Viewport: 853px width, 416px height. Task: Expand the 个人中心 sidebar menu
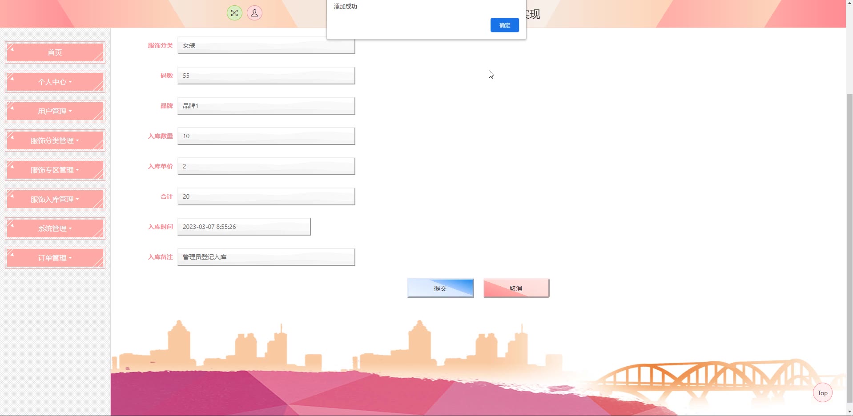click(55, 82)
